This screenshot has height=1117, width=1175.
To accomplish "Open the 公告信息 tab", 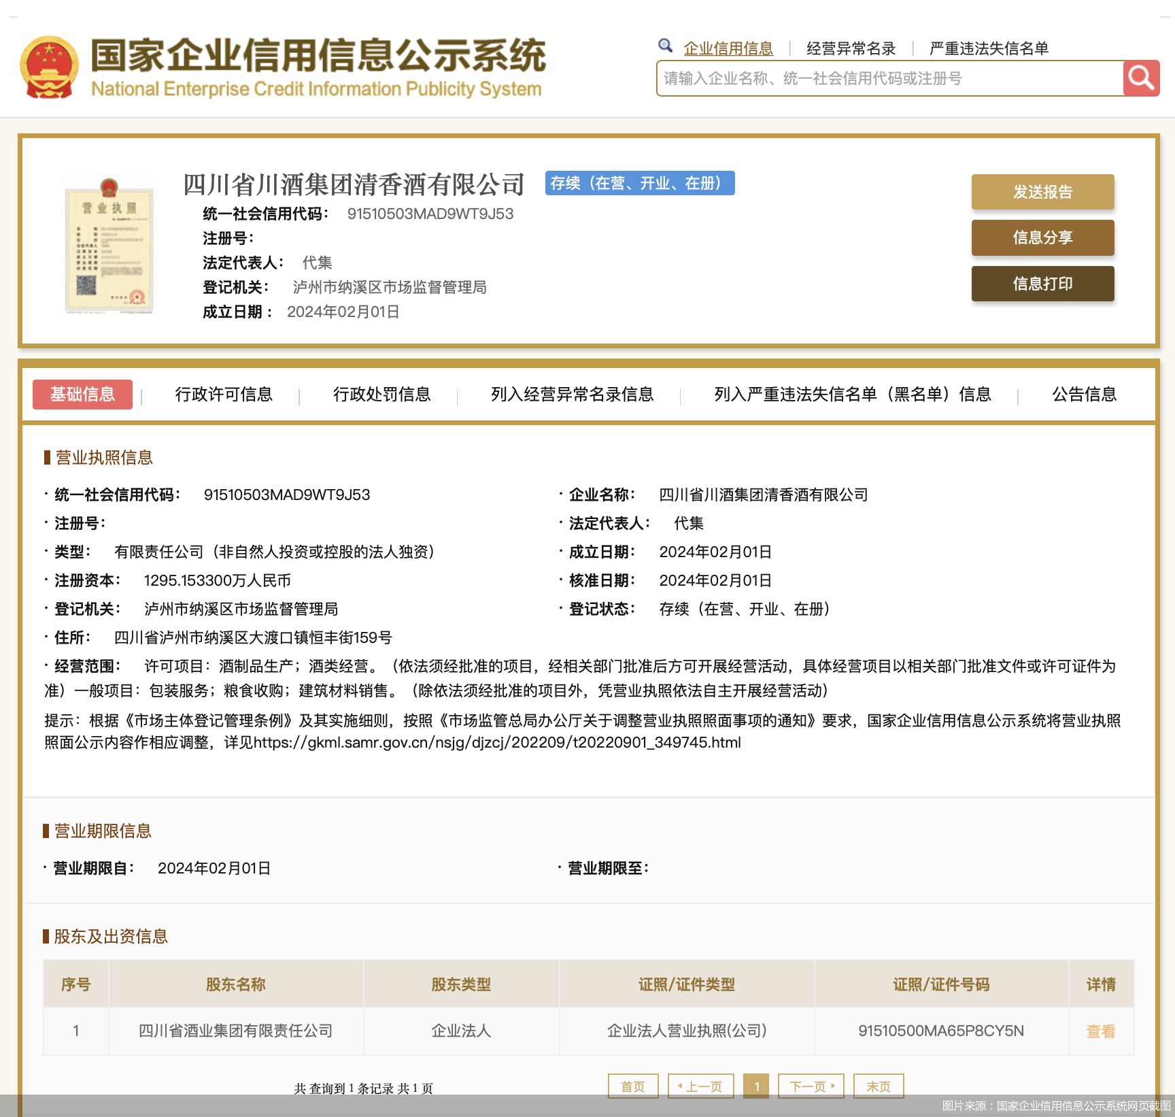I will pyautogui.click(x=1084, y=395).
